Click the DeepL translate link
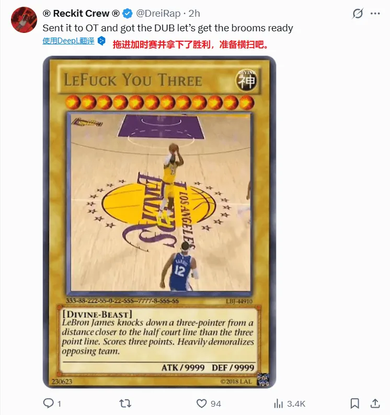Viewport: 390px width, 415px height. [68, 41]
